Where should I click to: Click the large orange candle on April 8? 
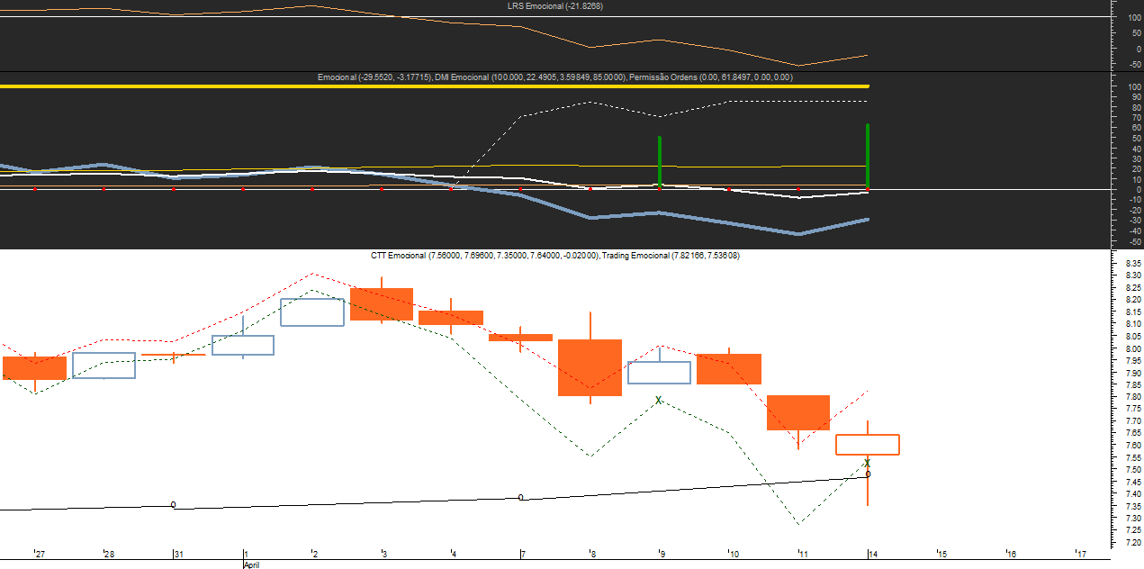pyautogui.click(x=590, y=367)
